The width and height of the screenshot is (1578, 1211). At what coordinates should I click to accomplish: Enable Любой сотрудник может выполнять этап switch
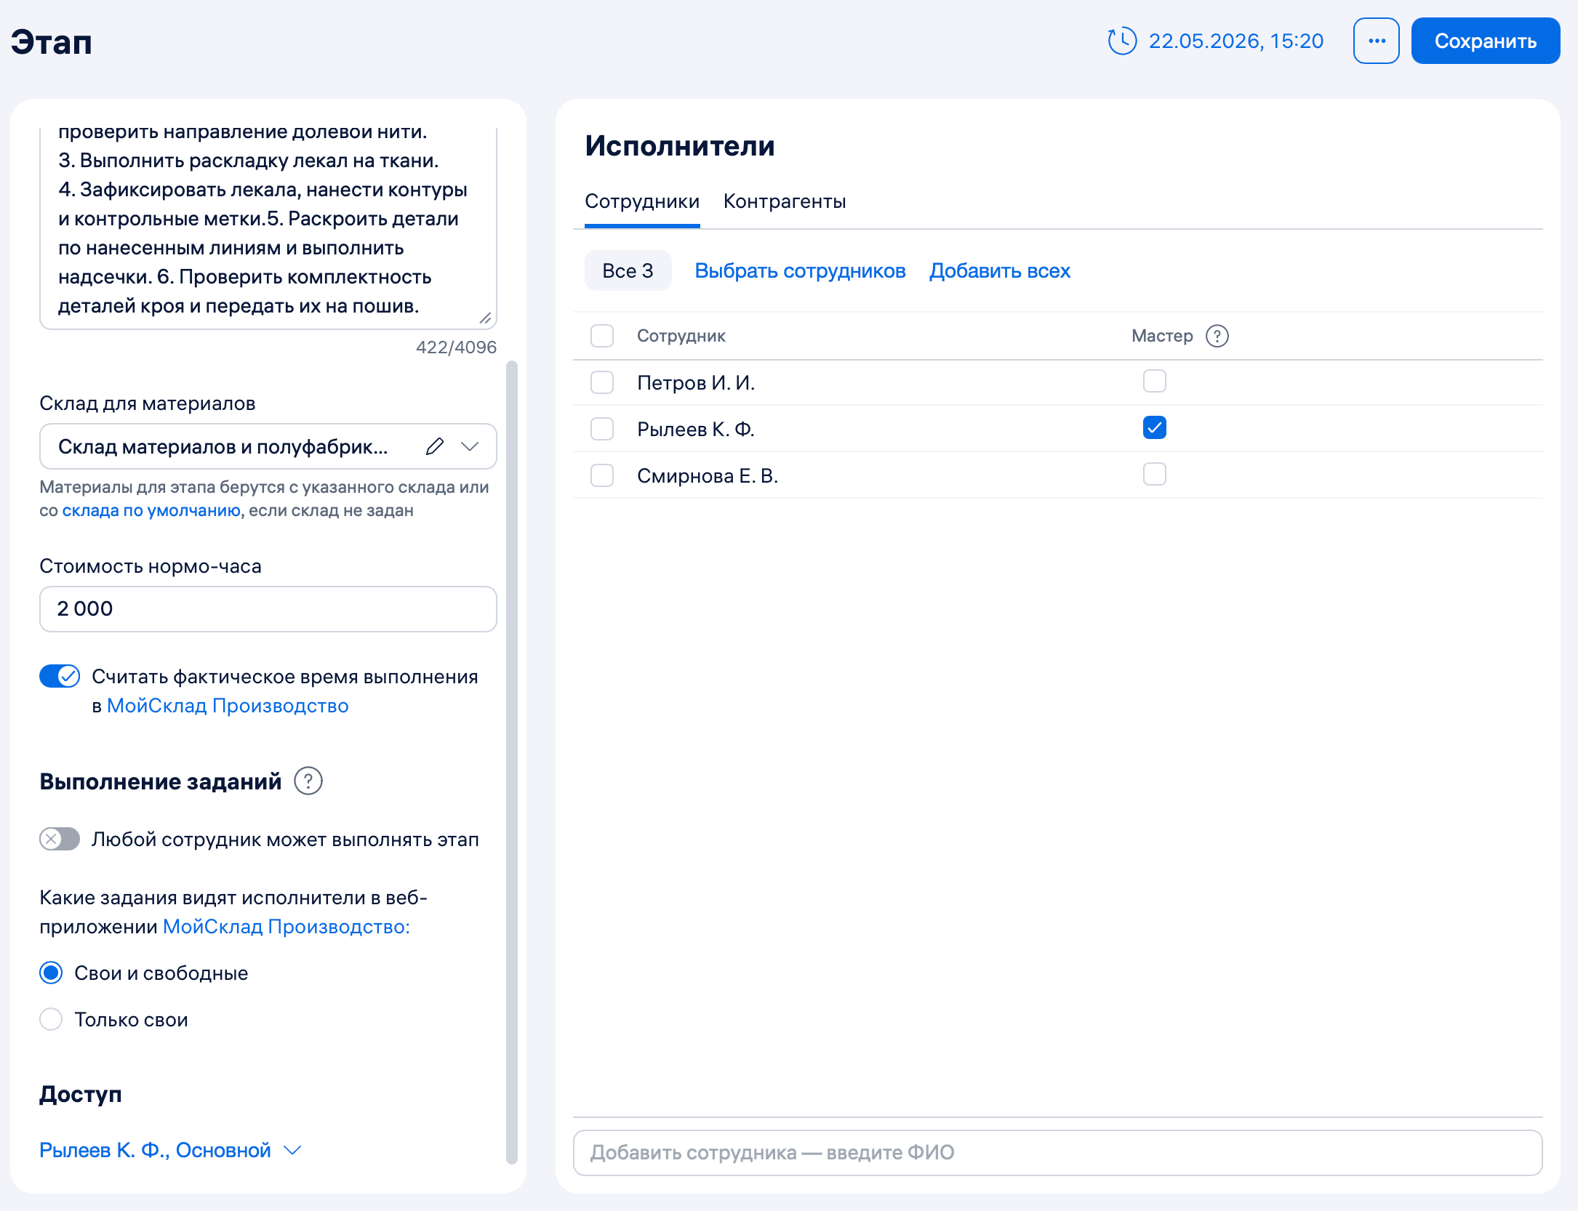(x=60, y=839)
